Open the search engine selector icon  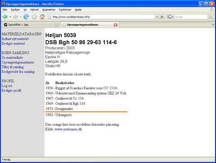(x=170, y=17)
